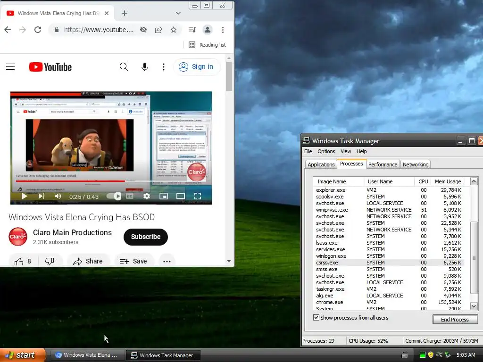Sort processes by CPU column
The image size is (483, 362).
pos(423,181)
